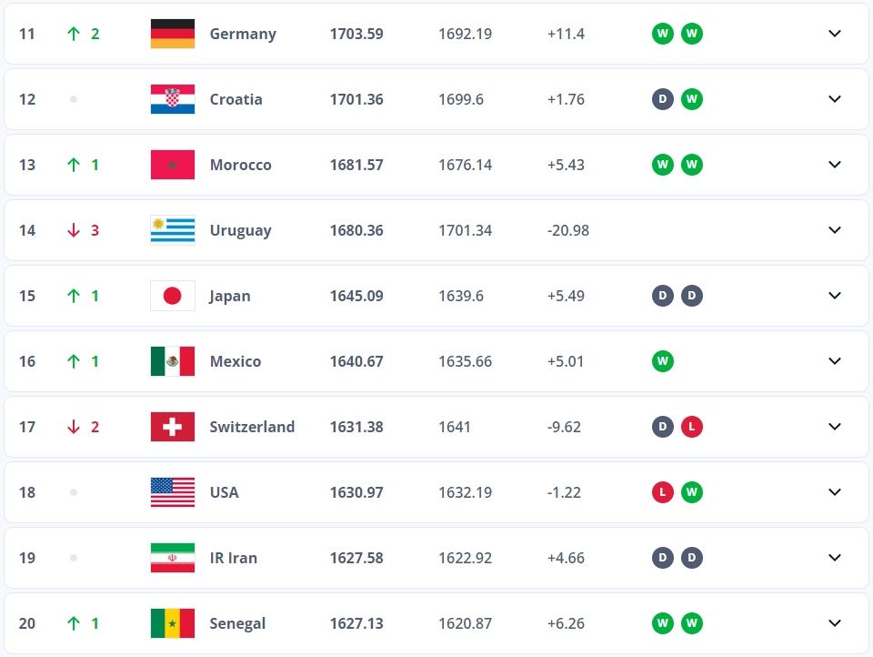Expand the Senegal row chevron
This screenshot has width=873, height=657.
tap(835, 623)
